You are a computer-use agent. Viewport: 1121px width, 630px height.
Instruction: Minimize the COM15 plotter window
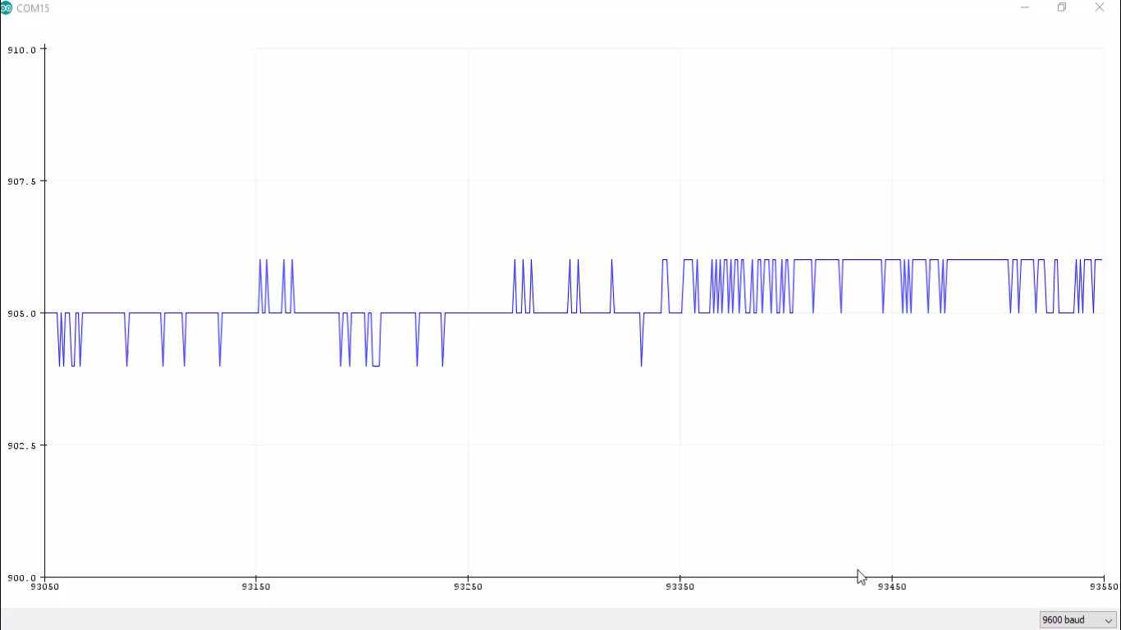pos(1025,7)
